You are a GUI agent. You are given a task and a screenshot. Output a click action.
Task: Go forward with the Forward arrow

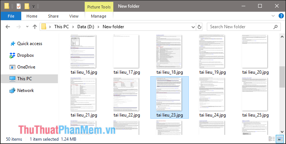[19, 27]
